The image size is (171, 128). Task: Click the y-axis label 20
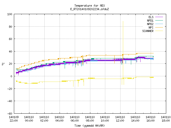coord(11,64)
